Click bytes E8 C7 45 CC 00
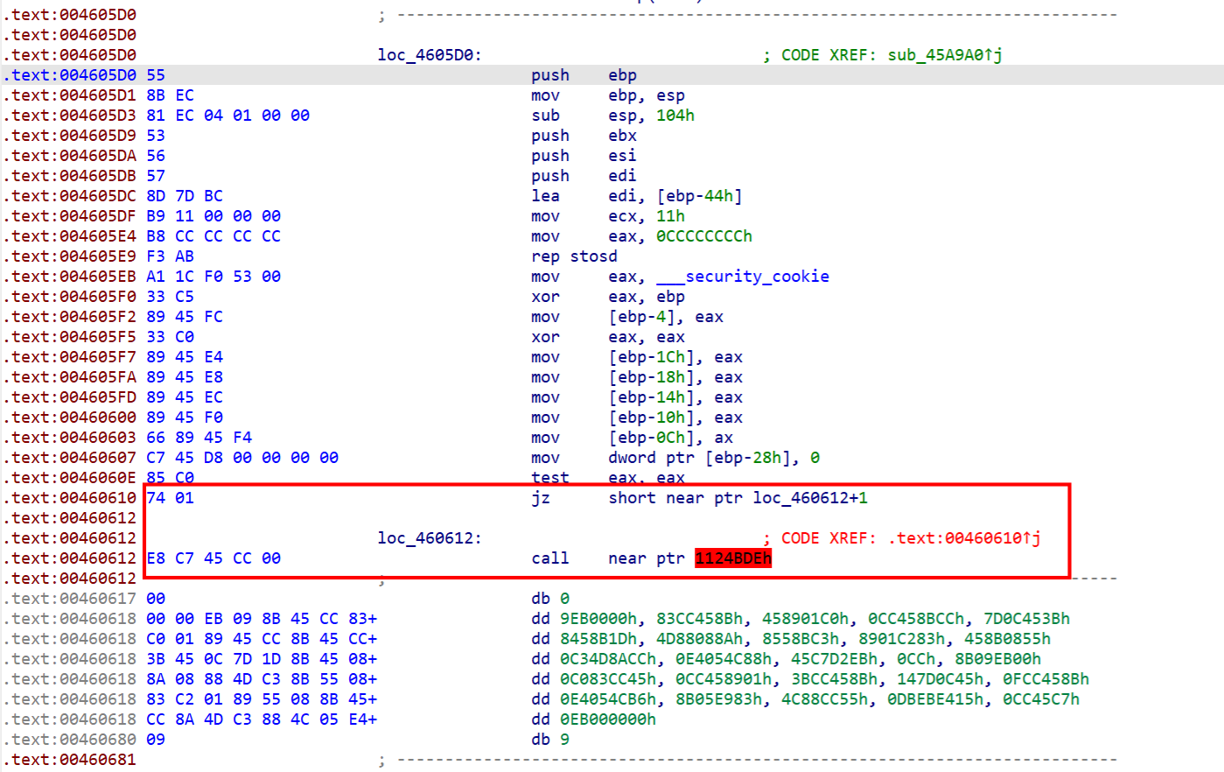Screen dimensions: 1224x772 (213, 558)
